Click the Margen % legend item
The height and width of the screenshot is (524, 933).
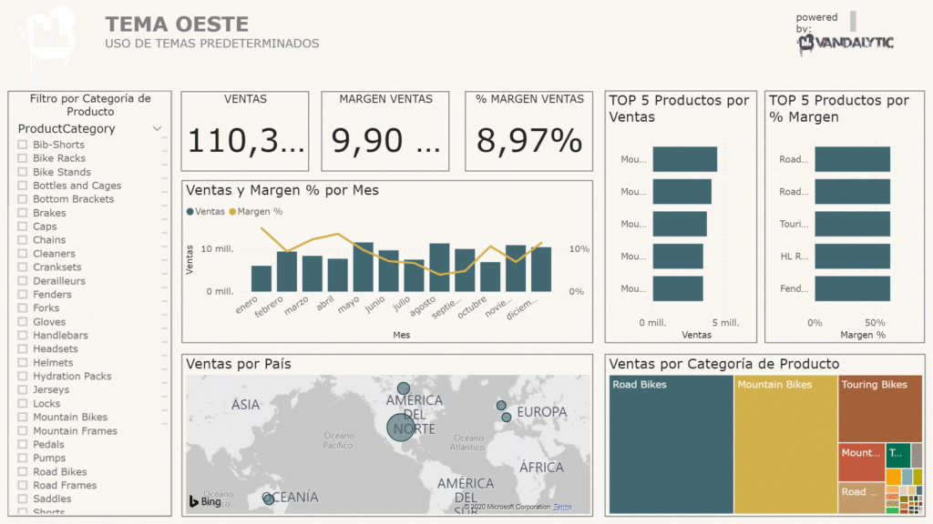256,211
